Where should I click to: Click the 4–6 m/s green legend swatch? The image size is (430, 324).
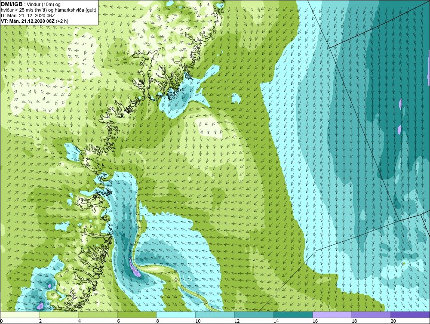98,315
